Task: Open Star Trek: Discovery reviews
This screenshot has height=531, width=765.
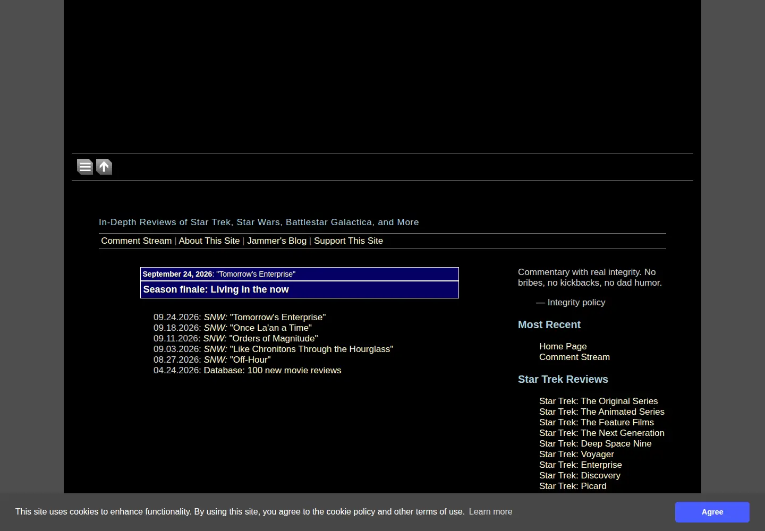Action: point(580,475)
